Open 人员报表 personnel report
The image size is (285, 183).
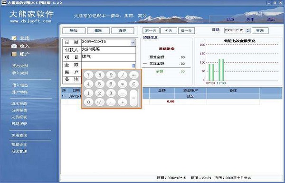pos(19,117)
